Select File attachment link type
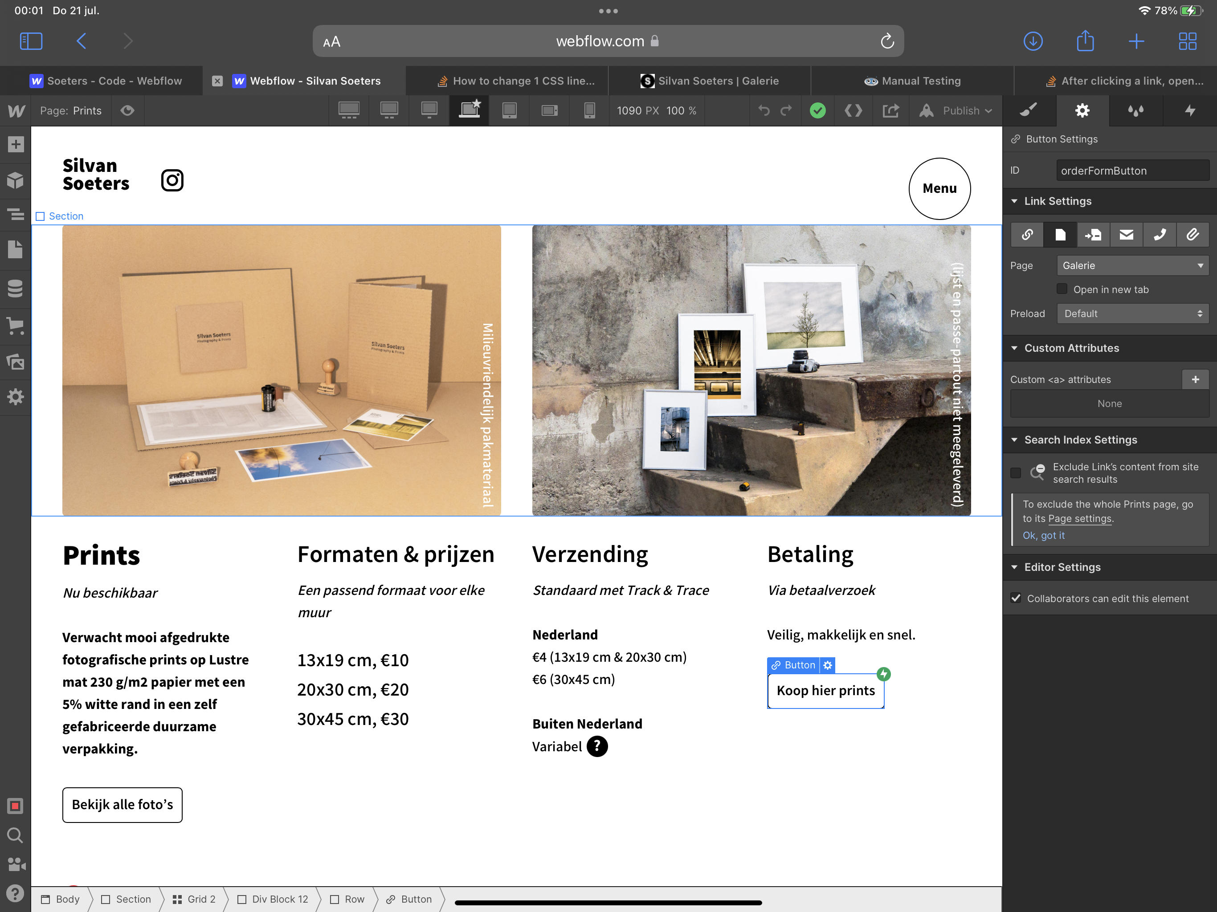The width and height of the screenshot is (1217, 912). 1192,235
